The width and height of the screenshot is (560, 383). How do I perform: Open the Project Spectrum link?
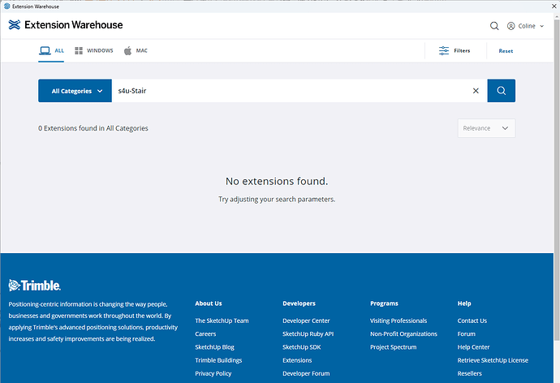393,347
